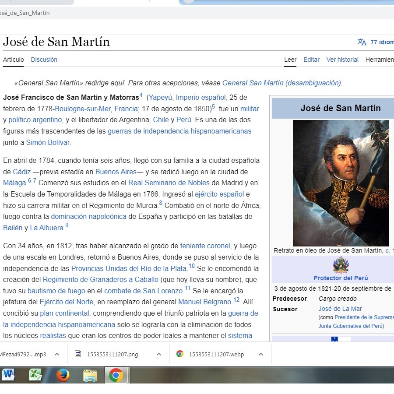Follow the Simón Bolívar link

pos(48,142)
